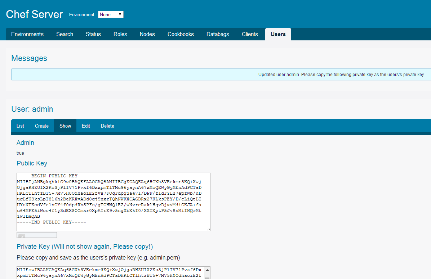Click the key line reading 1wIDAQAB

click(x=28, y=216)
